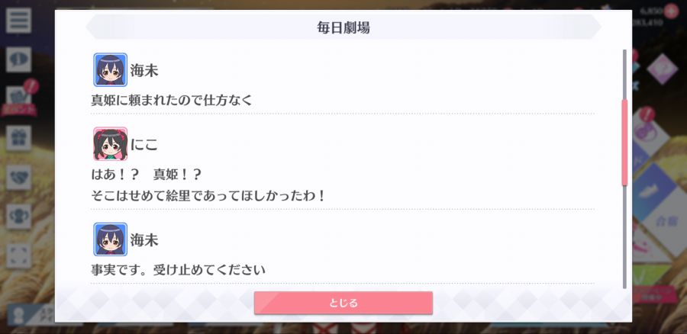This screenshot has height=334, width=687.
Task: Tap the second 海未 avatar near bottom
Action: point(111,239)
